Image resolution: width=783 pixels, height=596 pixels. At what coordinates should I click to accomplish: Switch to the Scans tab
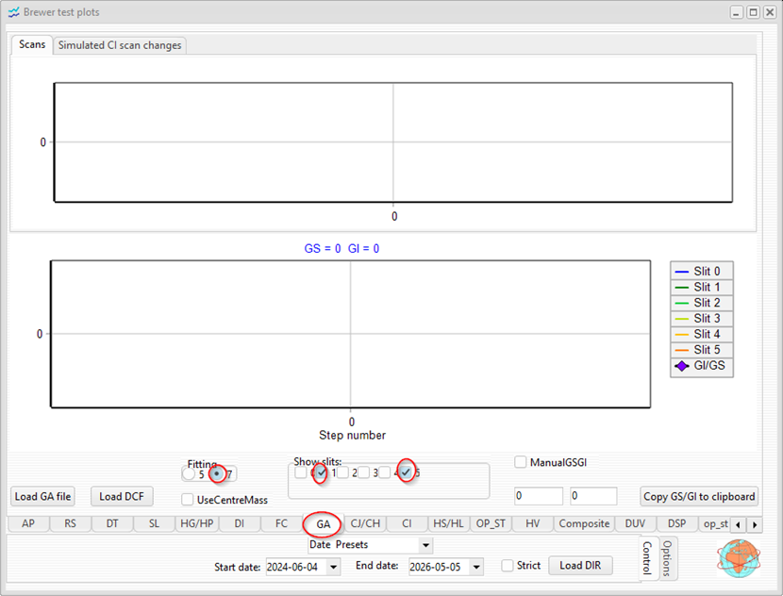pyautogui.click(x=32, y=44)
